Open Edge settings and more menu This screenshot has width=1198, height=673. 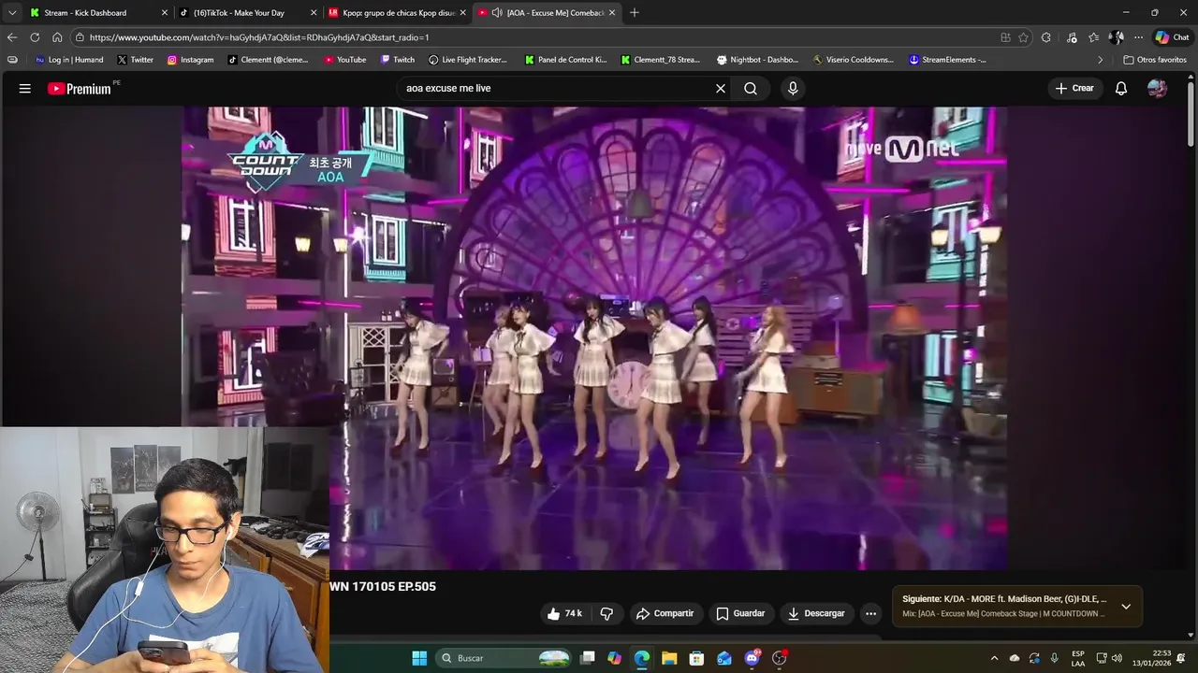coord(1138,37)
